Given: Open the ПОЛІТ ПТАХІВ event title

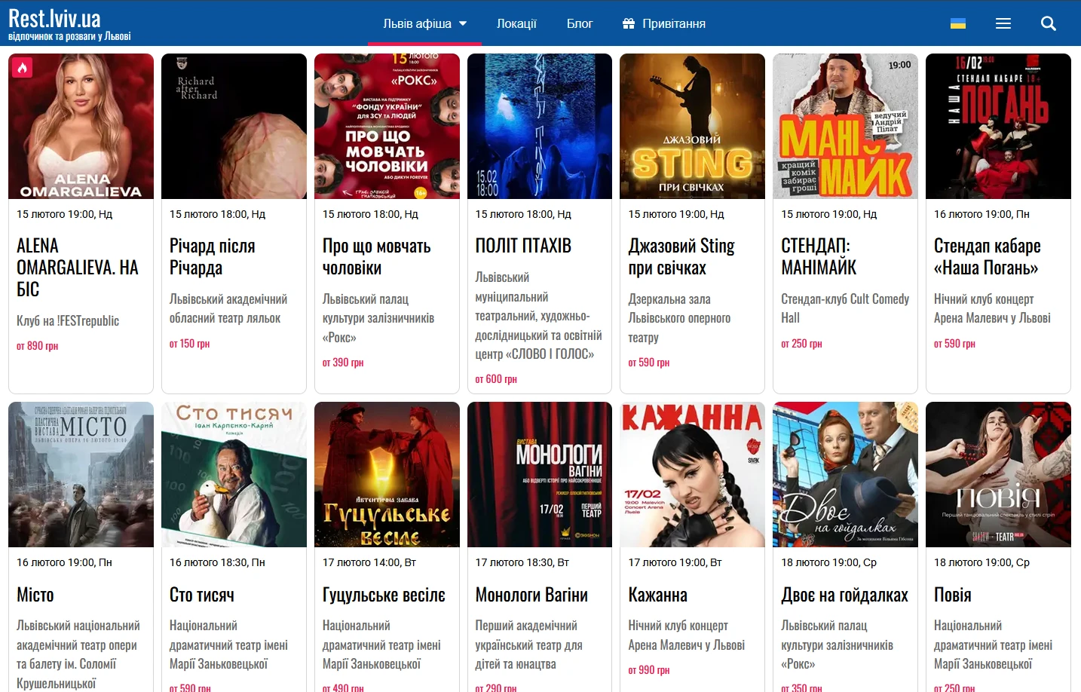Looking at the screenshot, I should [x=523, y=246].
